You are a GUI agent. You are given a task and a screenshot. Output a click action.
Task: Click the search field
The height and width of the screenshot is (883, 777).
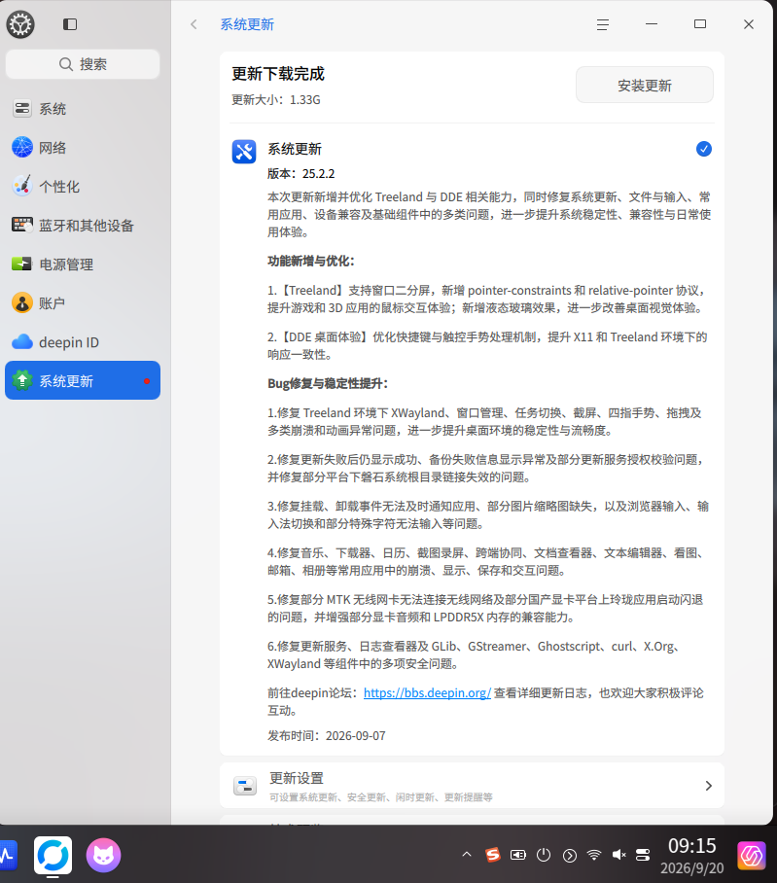(83, 64)
